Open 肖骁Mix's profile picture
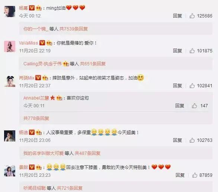Image resolution: width=218 pixels, height=192 pixels. point(10,81)
